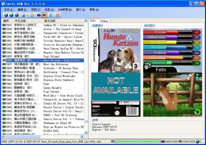The image size is (206, 145).
Task: Open the 帮助(H) menu
Action: click(x=94, y=10)
